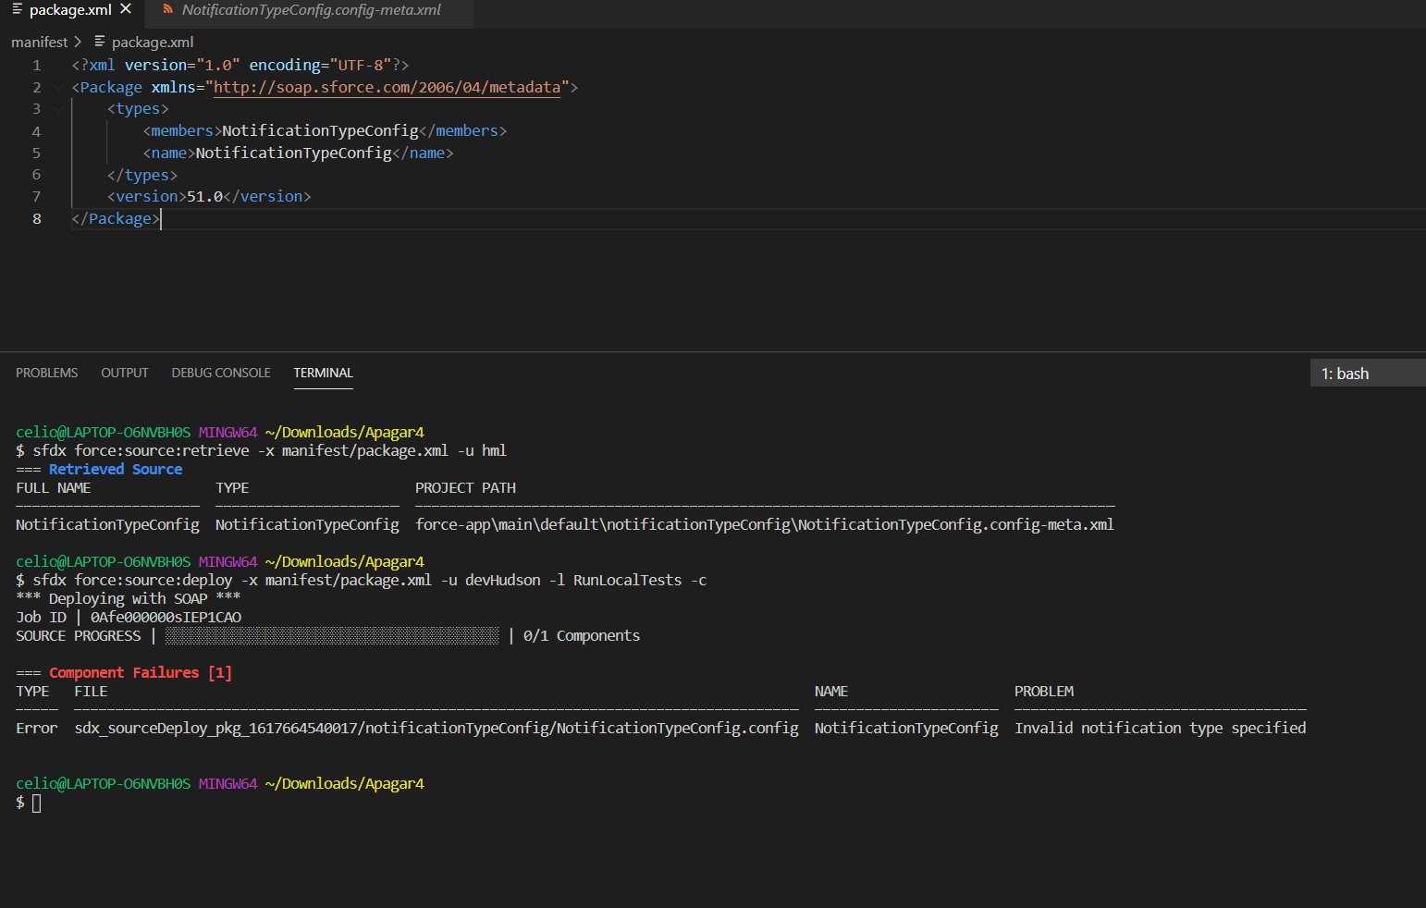Screen dimensions: 1426x908
Task: Fold the types block at line 3
Action: (x=59, y=109)
